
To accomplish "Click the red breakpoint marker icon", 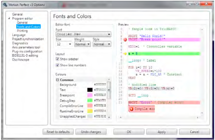I will click(x=125, y=40).
